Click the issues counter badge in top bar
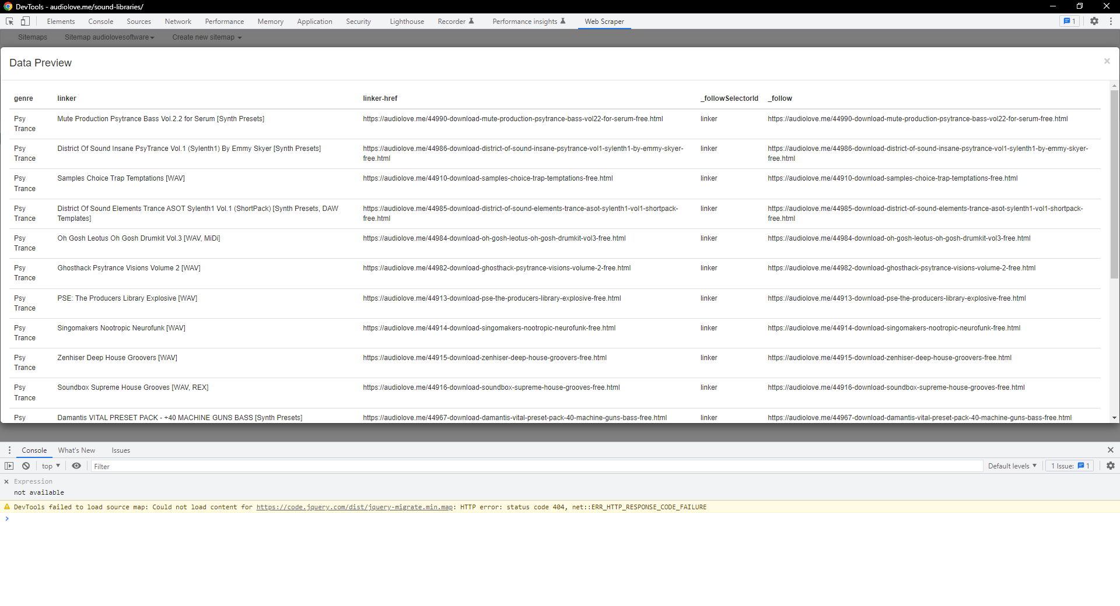Image resolution: width=1120 pixels, height=606 pixels. (1069, 22)
